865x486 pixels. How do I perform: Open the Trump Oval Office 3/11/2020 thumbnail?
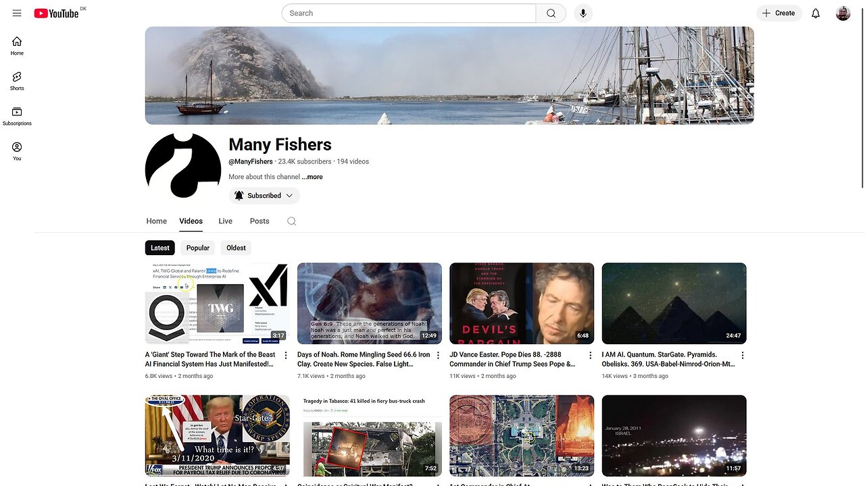(217, 435)
